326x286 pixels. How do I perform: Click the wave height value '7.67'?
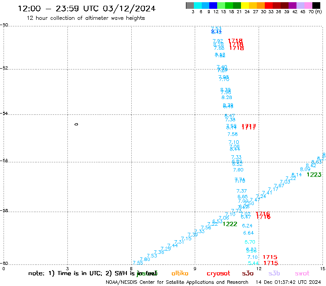[x=279, y=186]
